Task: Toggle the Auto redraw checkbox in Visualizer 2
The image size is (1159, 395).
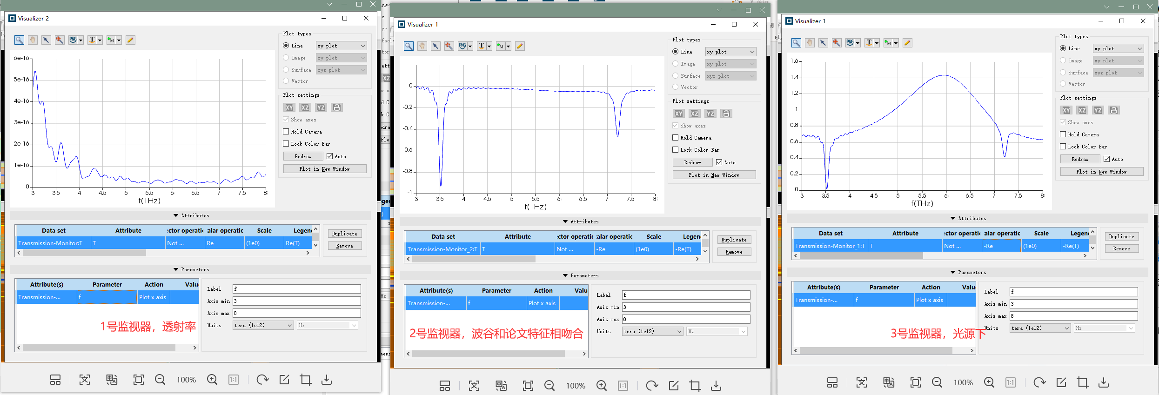Action: 329,156
